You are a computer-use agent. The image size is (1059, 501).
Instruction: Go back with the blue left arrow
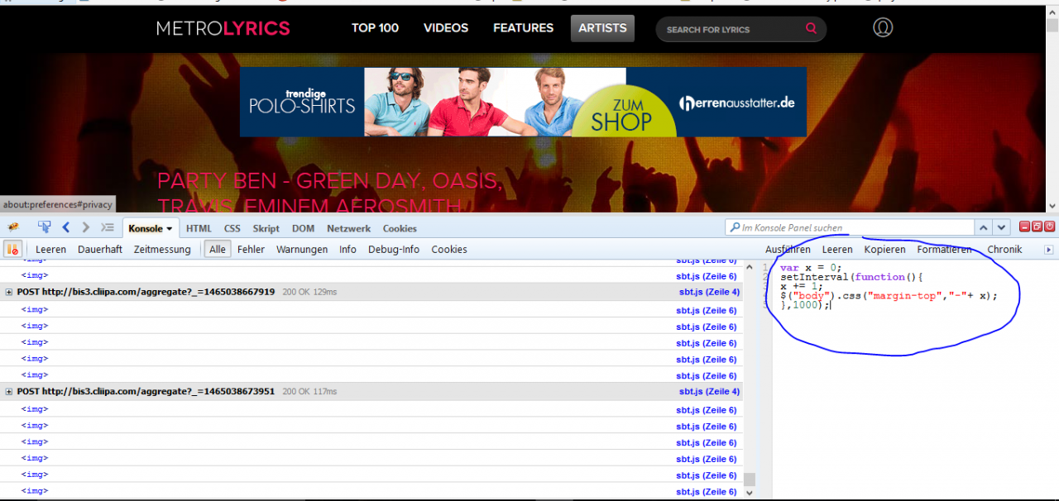point(65,227)
